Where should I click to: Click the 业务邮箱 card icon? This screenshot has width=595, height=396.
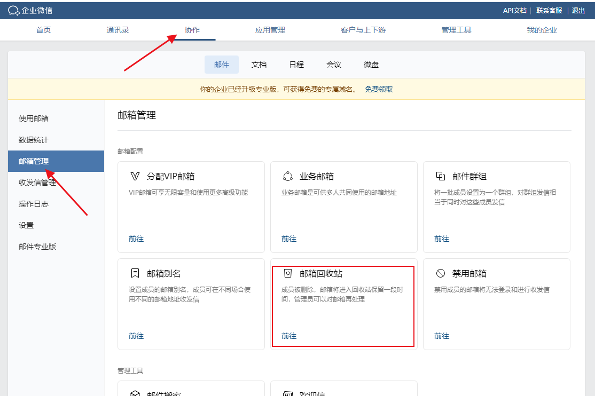coord(288,176)
